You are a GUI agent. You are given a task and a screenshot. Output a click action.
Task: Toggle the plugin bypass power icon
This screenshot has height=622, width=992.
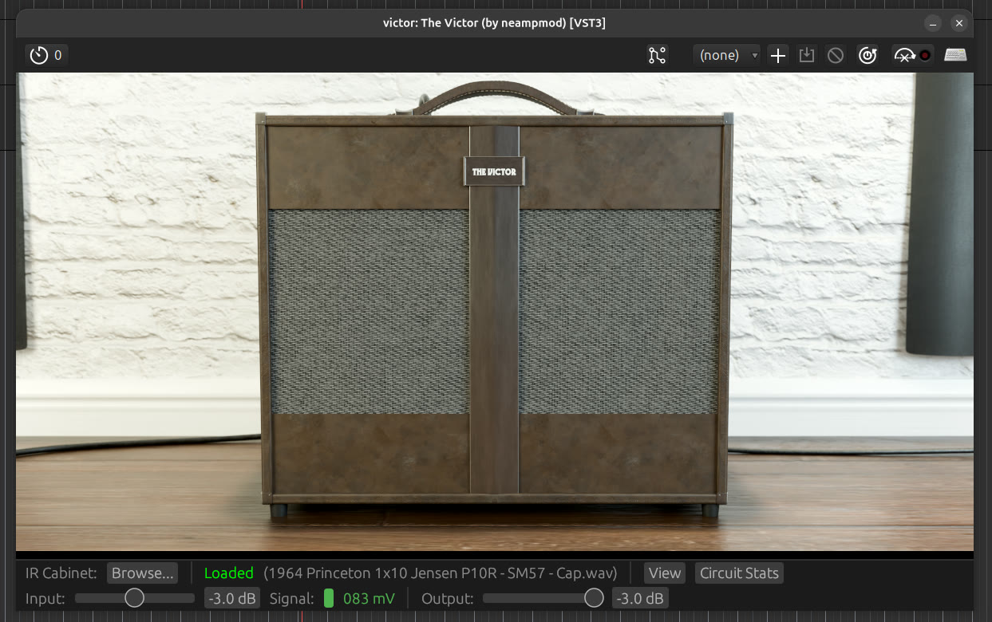point(868,55)
